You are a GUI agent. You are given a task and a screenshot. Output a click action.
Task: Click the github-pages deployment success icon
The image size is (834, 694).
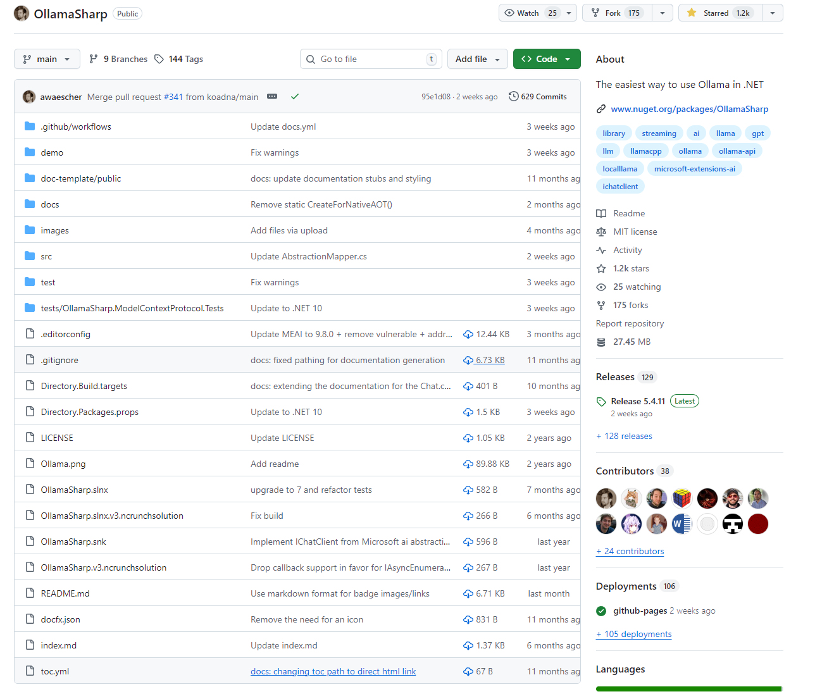[601, 611]
